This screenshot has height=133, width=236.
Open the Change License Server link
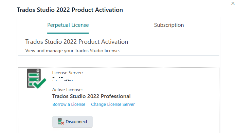[x=113, y=104]
